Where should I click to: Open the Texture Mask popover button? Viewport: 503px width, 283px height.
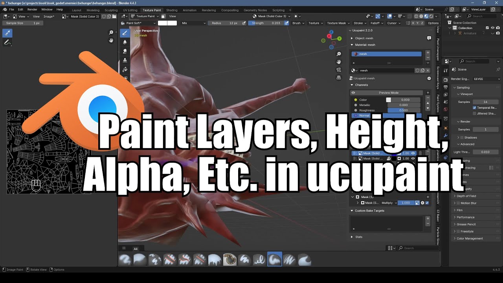[x=338, y=23]
